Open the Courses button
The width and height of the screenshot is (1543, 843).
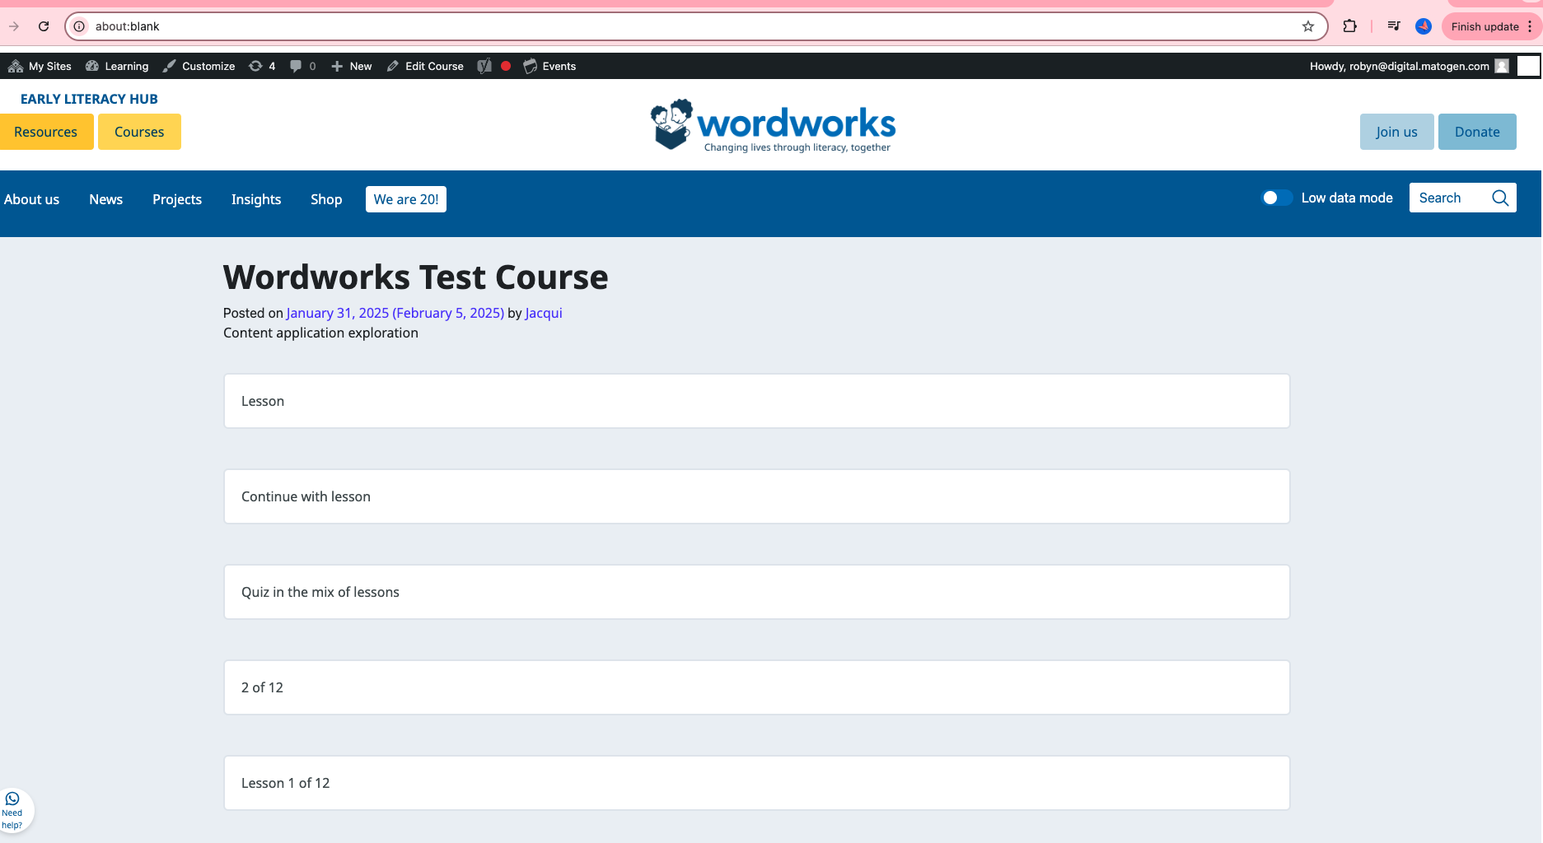click(x=139, y=132)
